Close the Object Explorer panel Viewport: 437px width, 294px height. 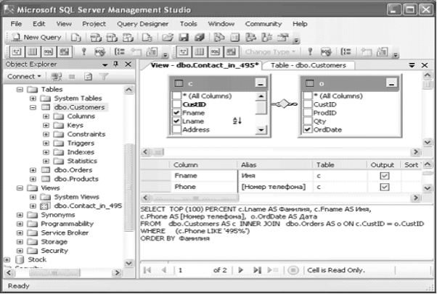tap(128, 64)
